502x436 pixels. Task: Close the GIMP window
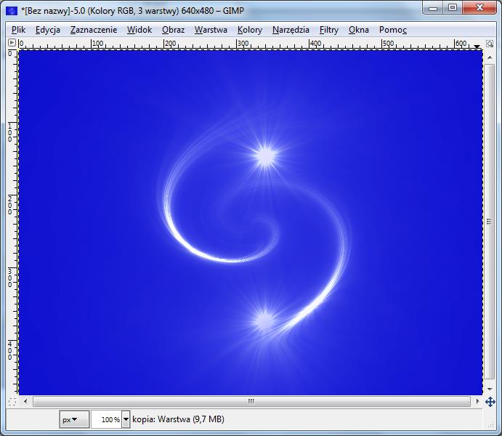coord(479,8)
